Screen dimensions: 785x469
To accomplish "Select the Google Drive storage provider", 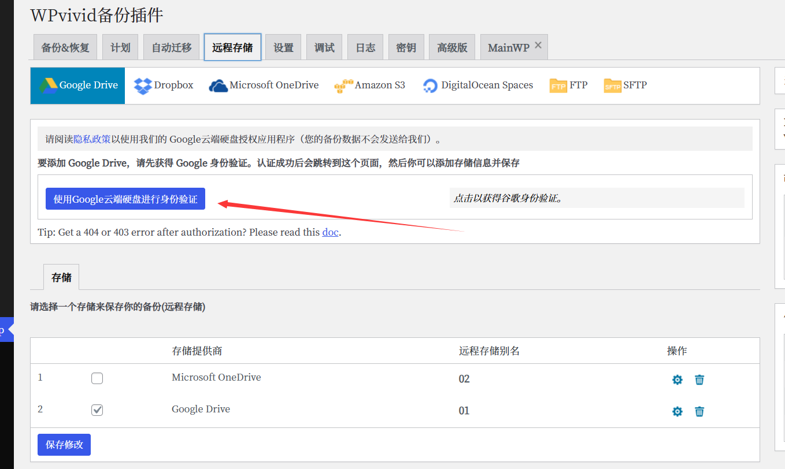I will [77, 85].
